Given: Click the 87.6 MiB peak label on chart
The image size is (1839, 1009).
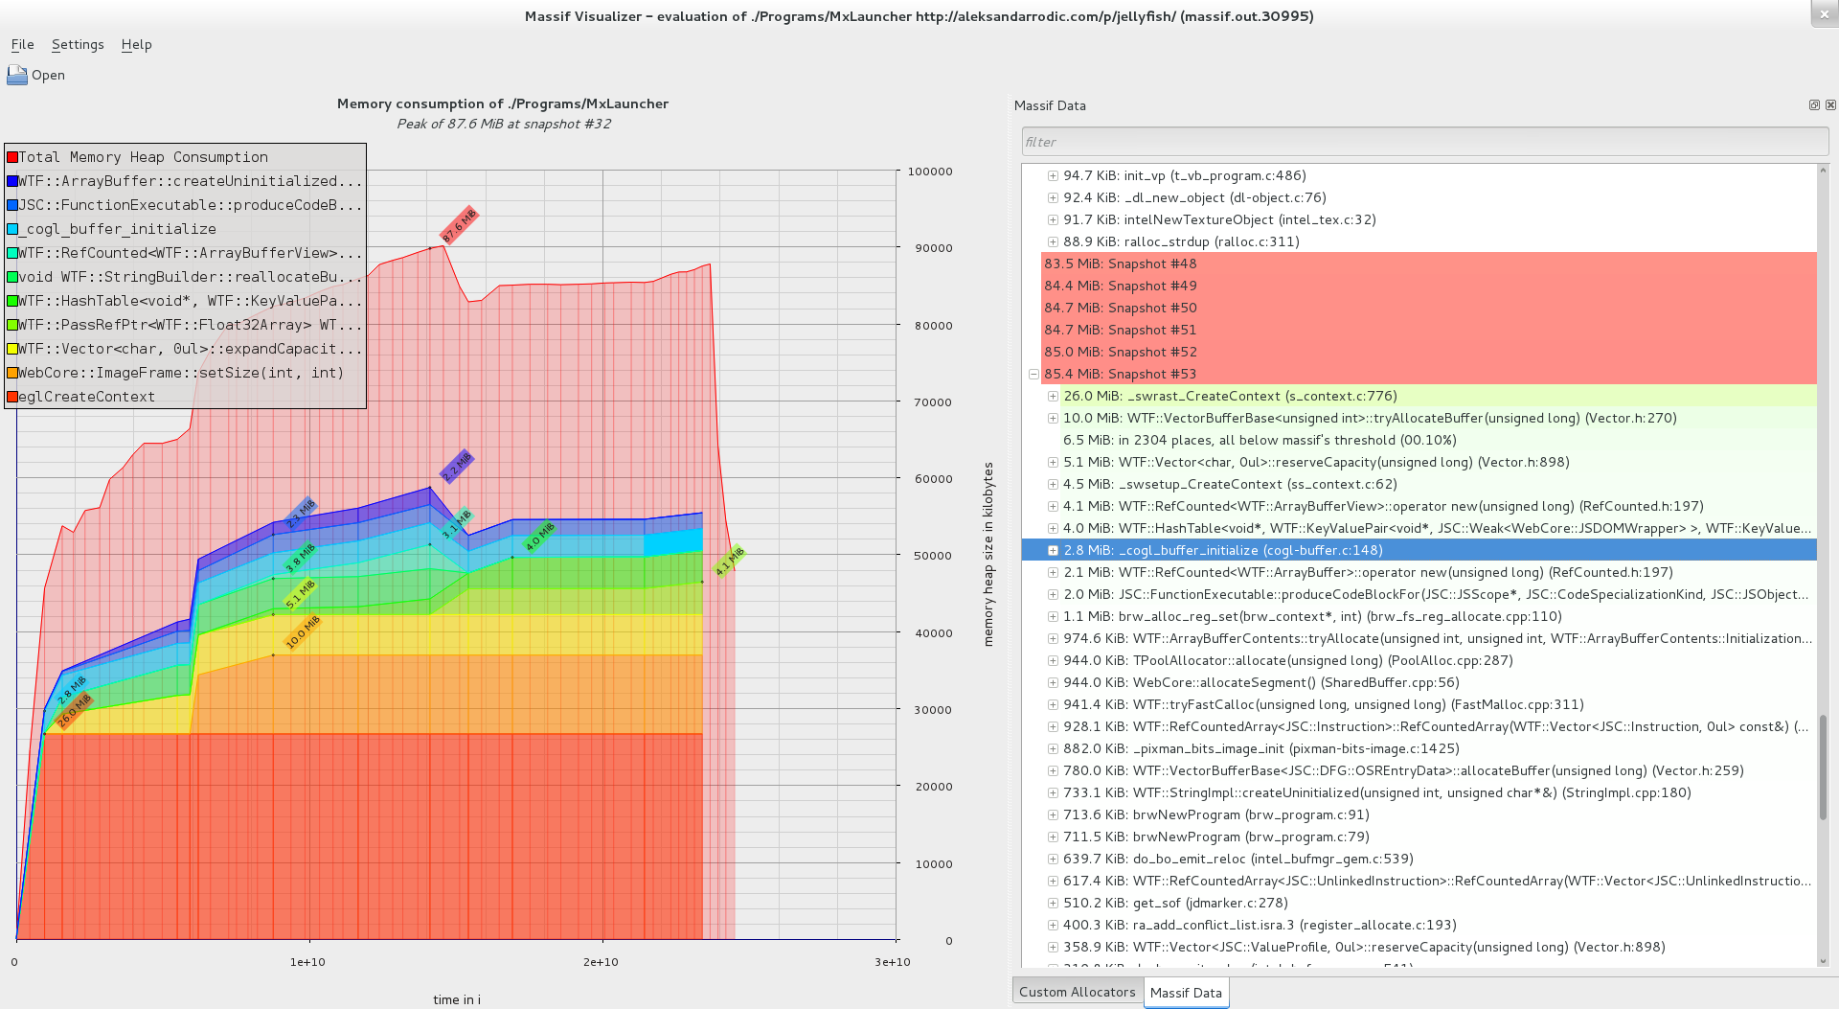Looking at the screenshot, I should click(459, 225).
